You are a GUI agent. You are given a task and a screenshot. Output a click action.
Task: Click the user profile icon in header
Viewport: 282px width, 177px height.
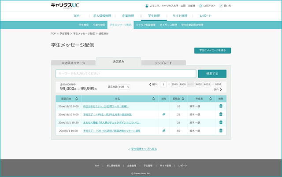pyautogui.click(x=147, y=6)
